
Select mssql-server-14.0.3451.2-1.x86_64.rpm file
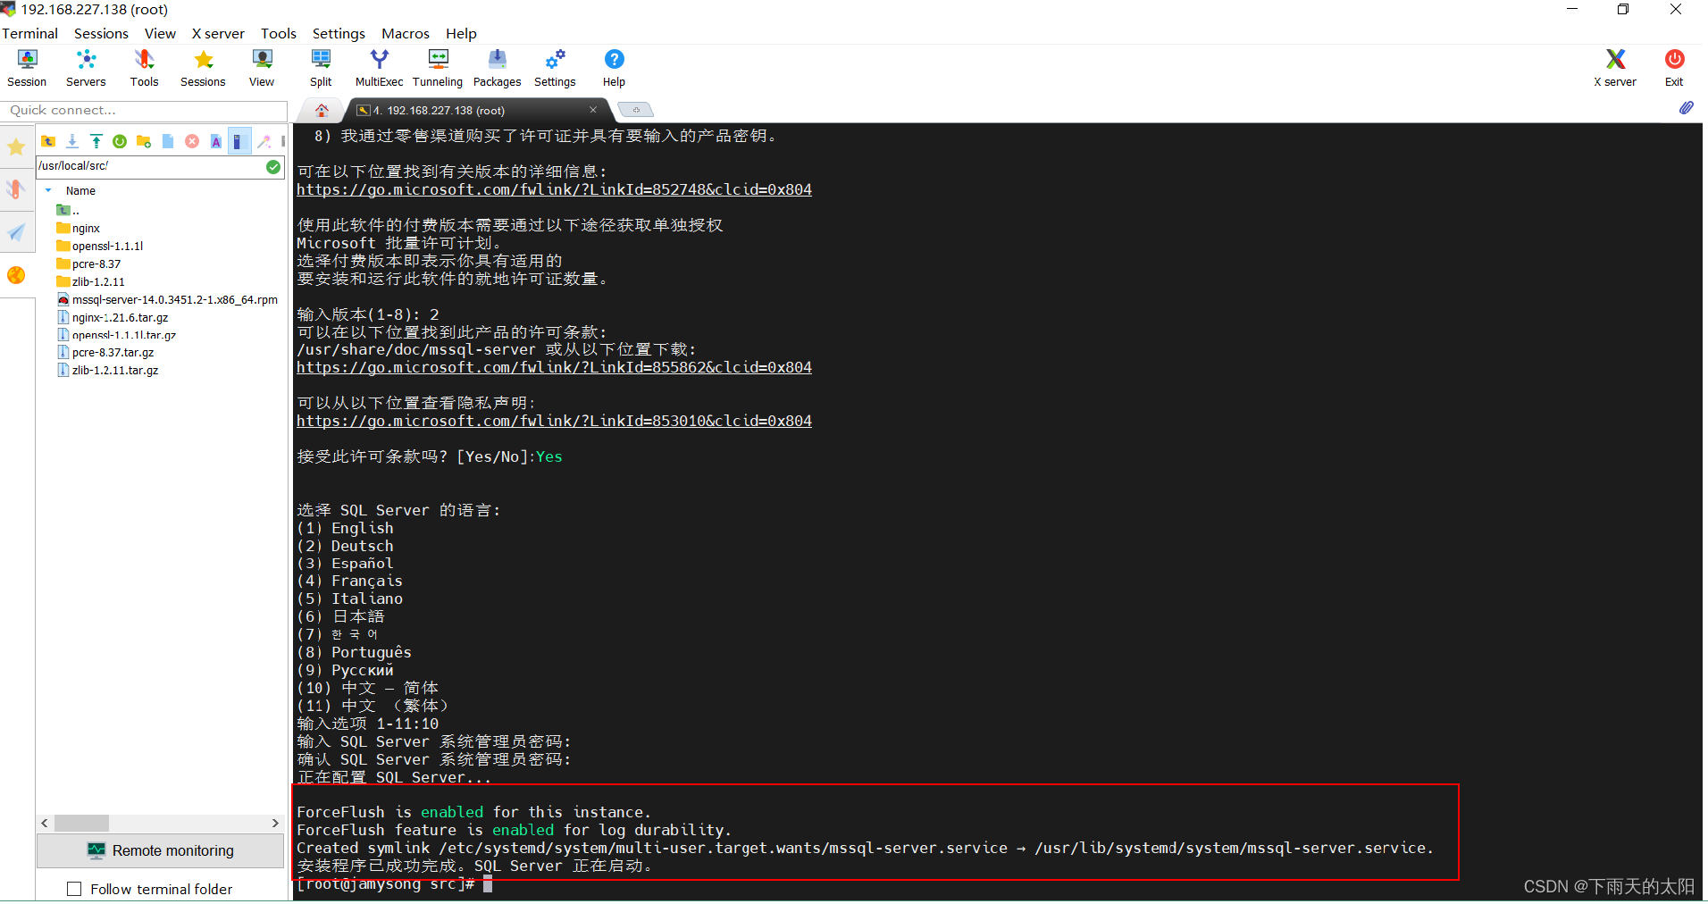[167, 300]
